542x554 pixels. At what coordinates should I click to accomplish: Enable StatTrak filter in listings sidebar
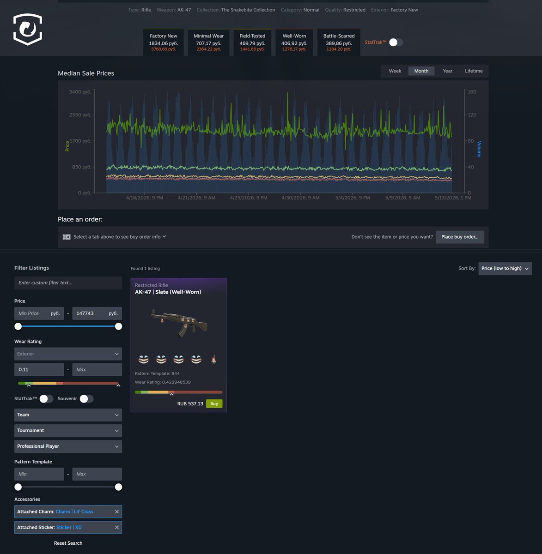click(46, 399)
